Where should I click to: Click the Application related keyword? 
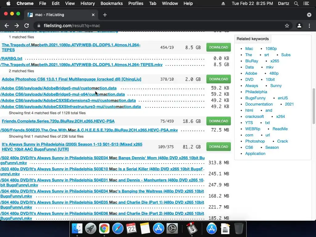tap(255, 154)
